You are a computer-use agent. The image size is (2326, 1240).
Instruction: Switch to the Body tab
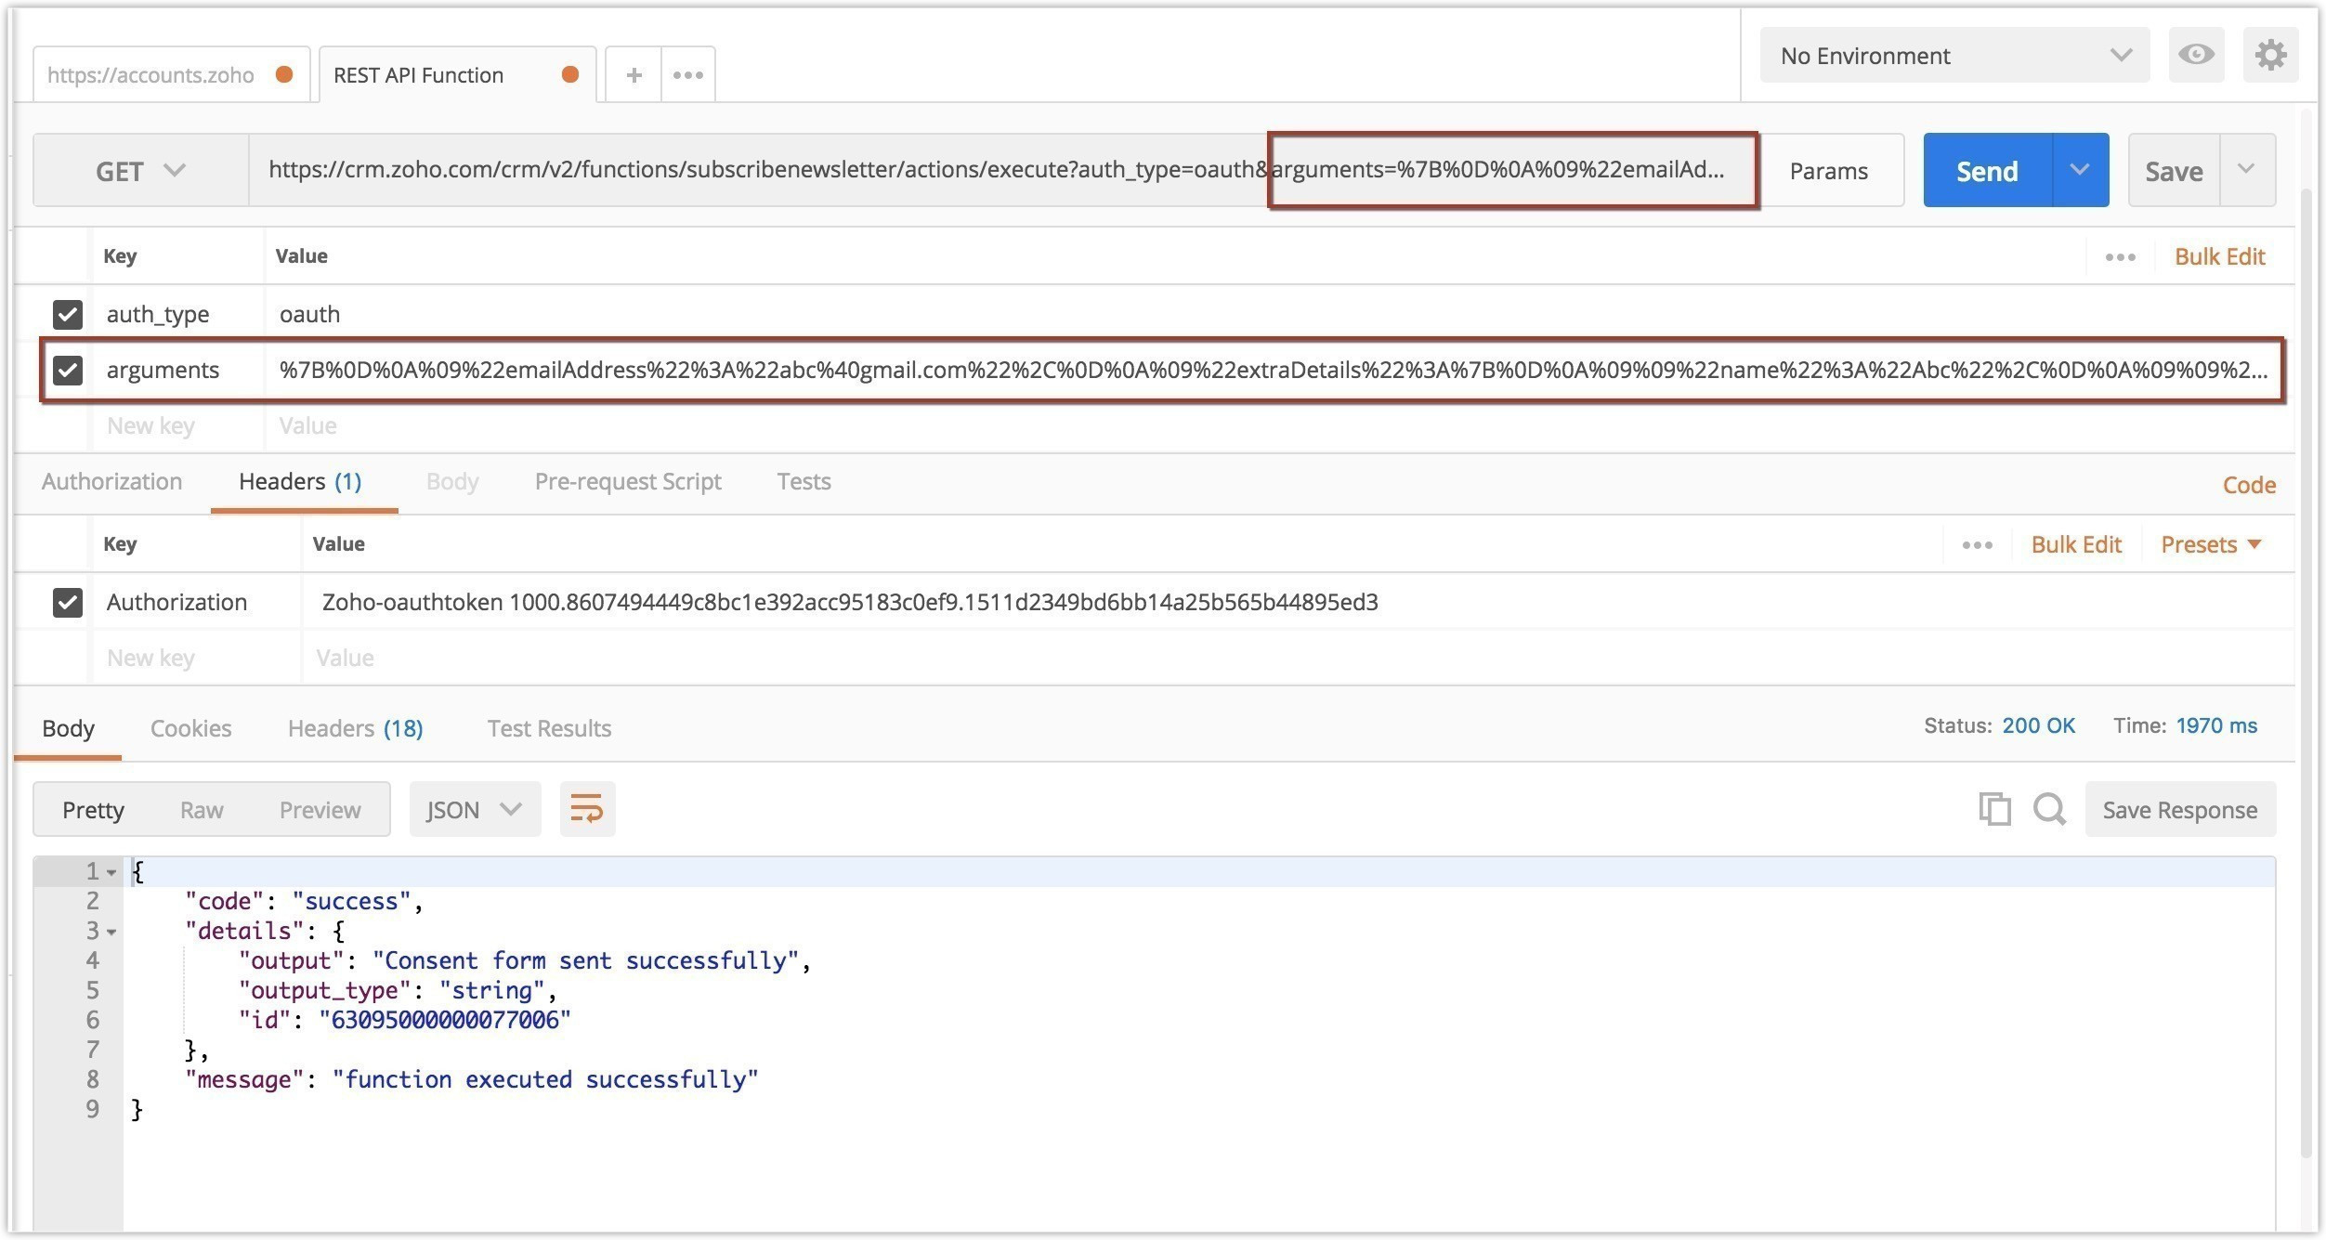coord(451,480)
